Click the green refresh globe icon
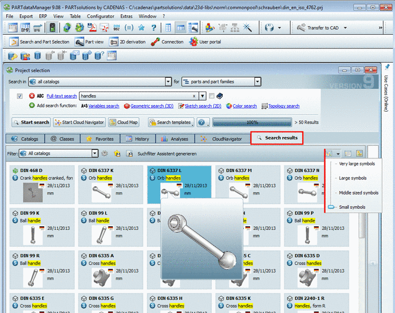395x313 pixels. (x=67, y=28)
